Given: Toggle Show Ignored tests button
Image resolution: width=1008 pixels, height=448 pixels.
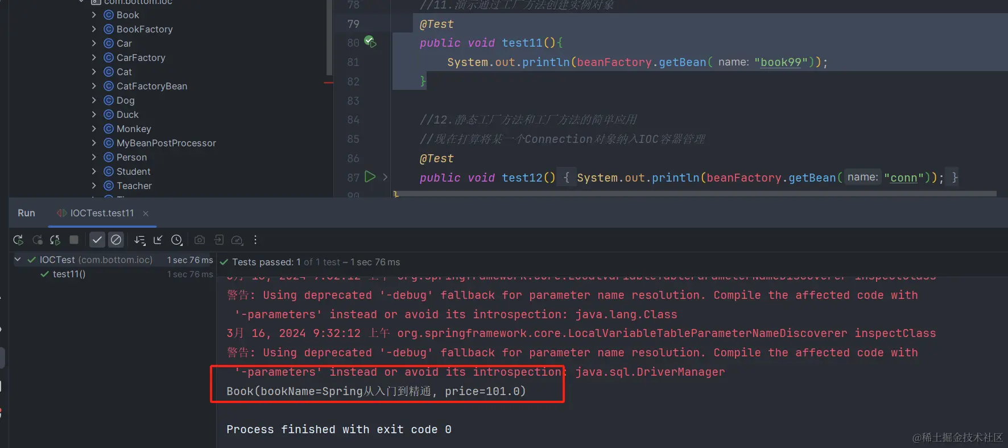Looking at the screenshot, I should (x=116, y=240).
